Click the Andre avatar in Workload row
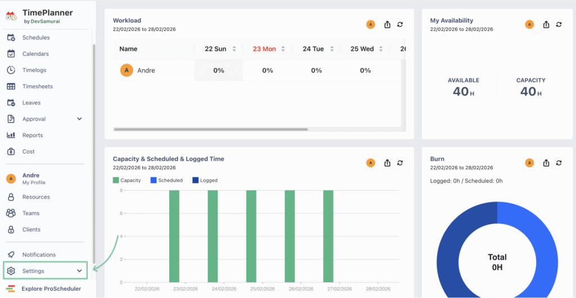576x298 pixels. [x=127, y=70]
